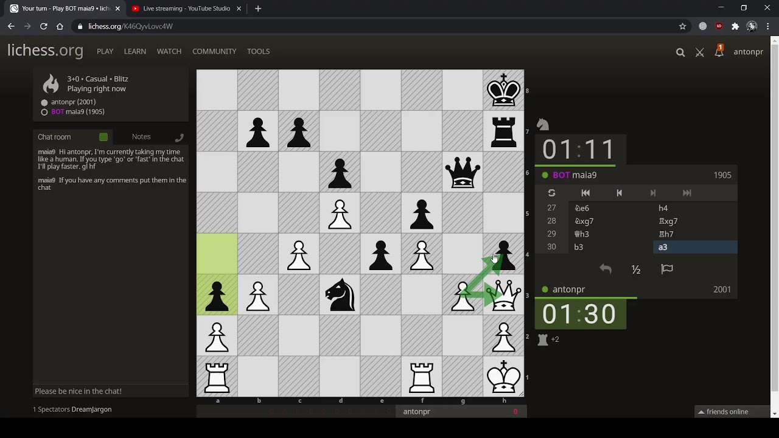The image size is (779, 438).
Task: Open the COMMUNITY menu
Action: [214, 51]
